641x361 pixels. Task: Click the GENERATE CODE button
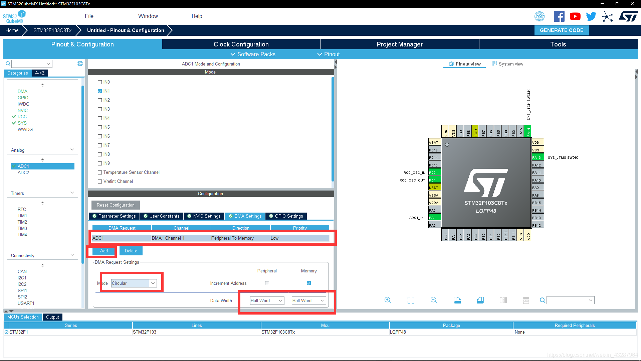tap(562, 30)
